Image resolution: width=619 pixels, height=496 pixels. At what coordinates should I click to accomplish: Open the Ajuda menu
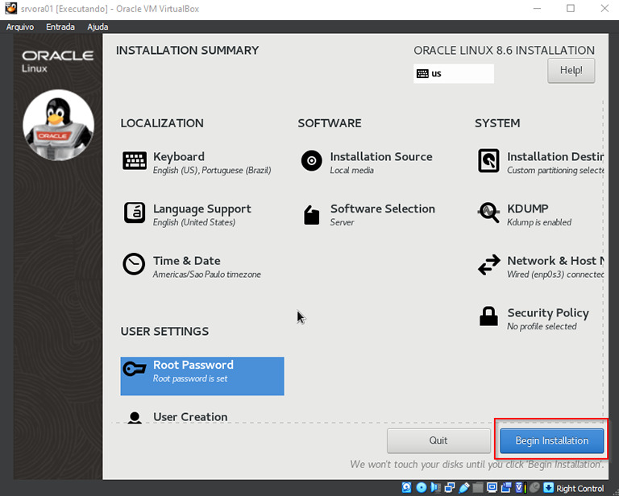point(98,27)
